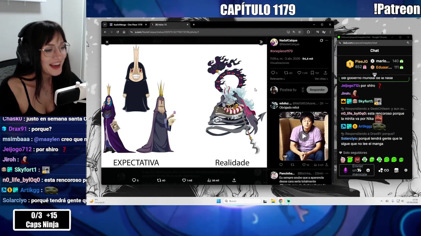Screen dimensions: 421x236
Task: Click Solarciyo username in Kick chat
Action: pos(349,139)
